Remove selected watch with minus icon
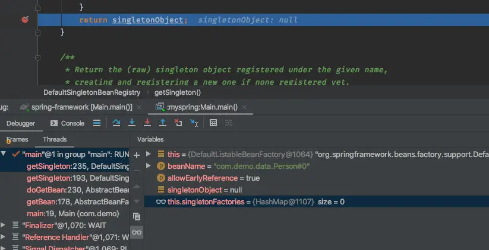 (137, 171)
